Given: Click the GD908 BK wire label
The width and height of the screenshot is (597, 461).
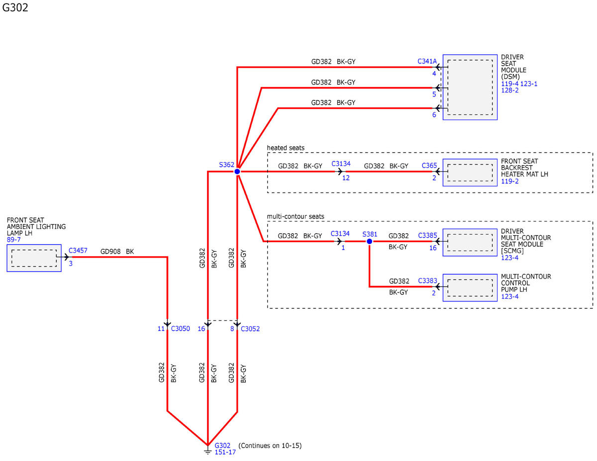Looking at the screenshot, I should 117,252.
